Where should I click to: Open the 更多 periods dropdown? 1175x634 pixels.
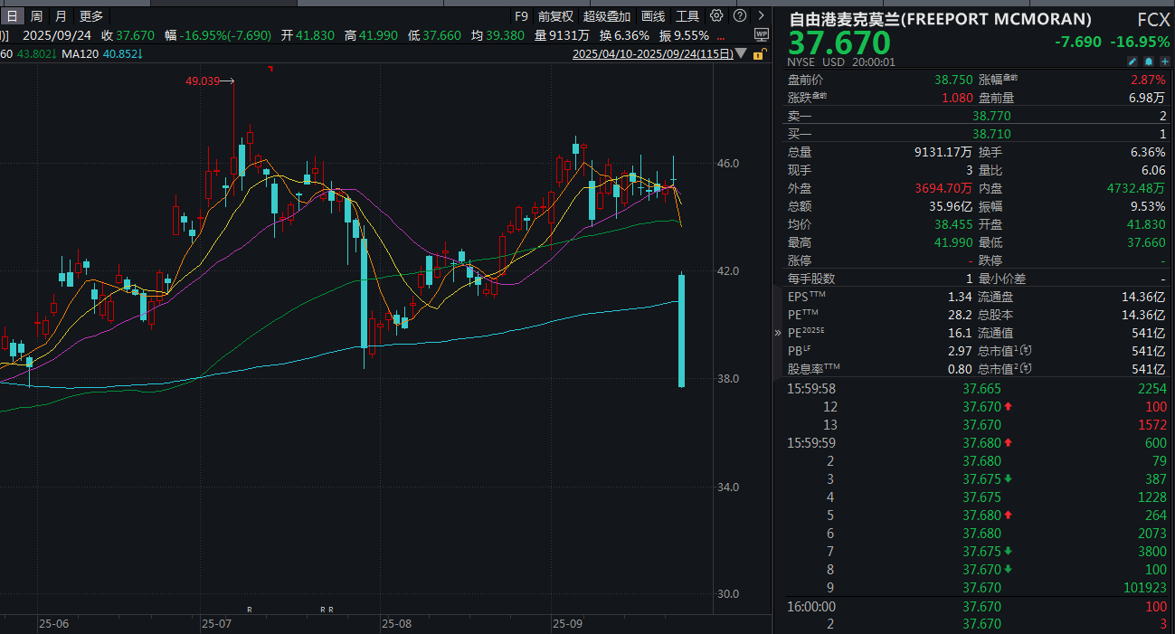pyautogui.click(x=91, y=15)
